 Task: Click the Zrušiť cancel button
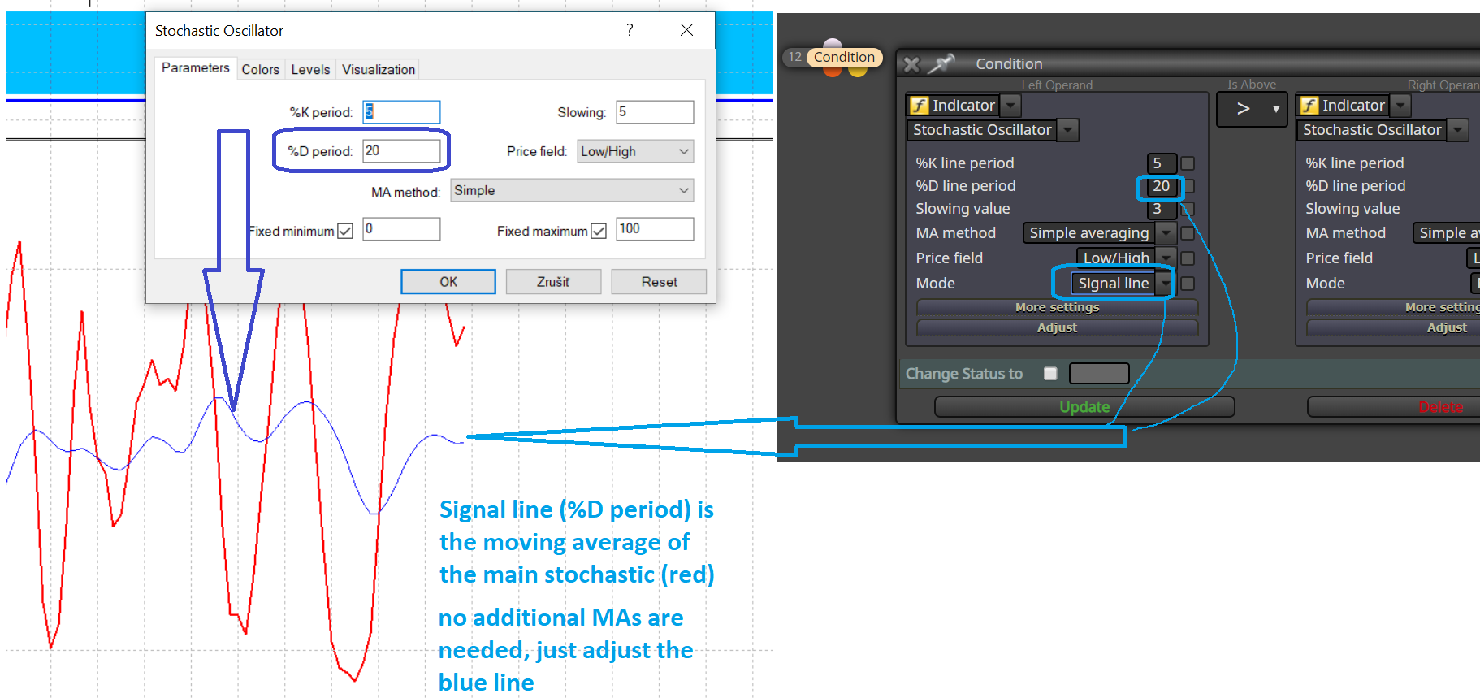pos(553,282)
